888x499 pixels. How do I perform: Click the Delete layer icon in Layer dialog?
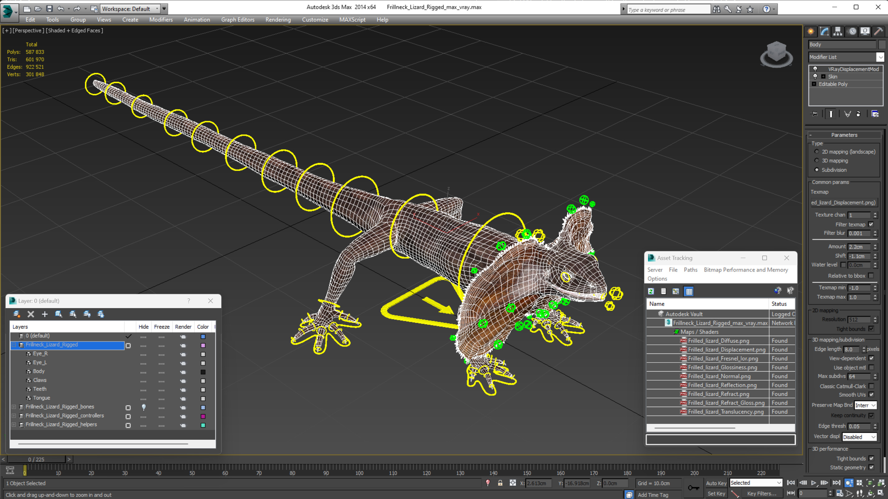pyautogui.click(x=31, y=314)
